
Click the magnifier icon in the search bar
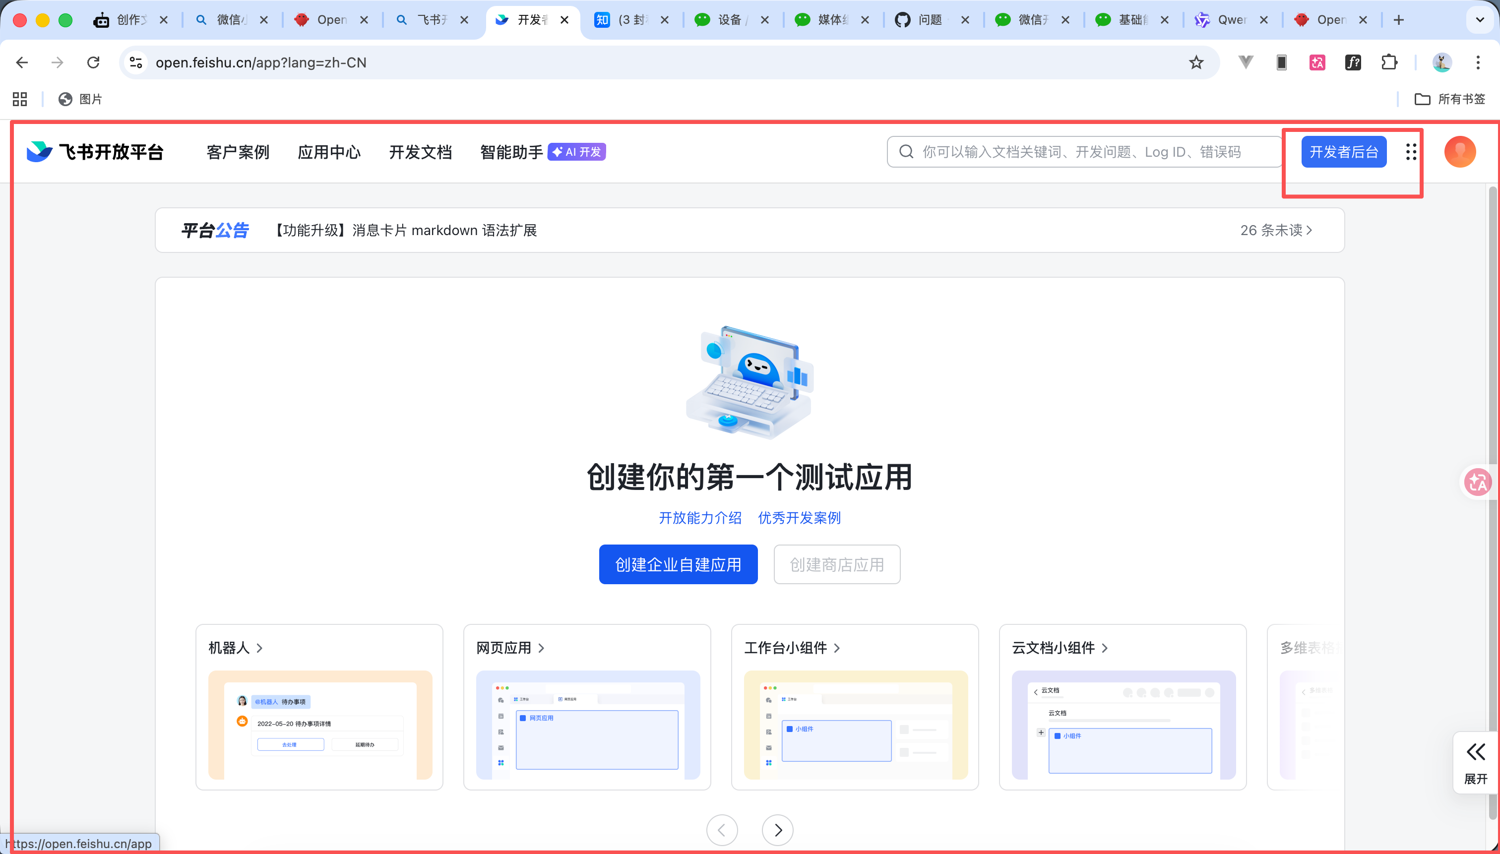pos(905,151)
